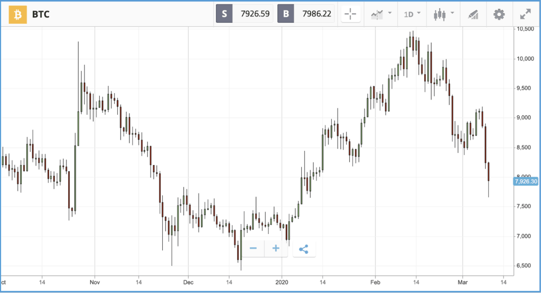Zoom in with the plus button
541x293 pixels.
[276, 248]
